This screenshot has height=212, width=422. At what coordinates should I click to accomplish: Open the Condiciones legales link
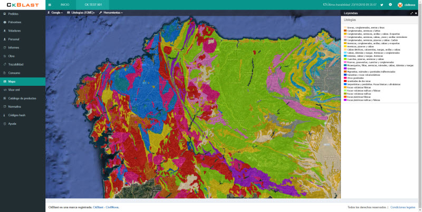tap(402, 207)
